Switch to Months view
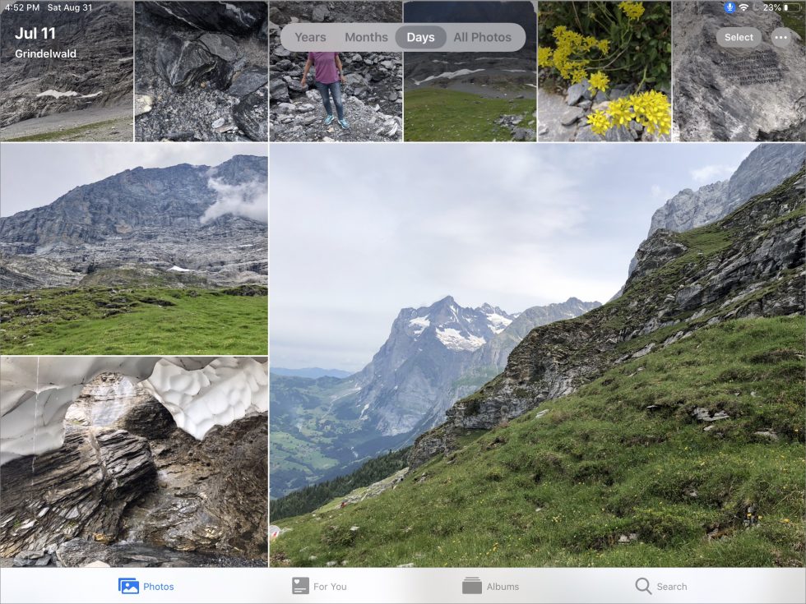The width and height of the screenshot is (806, 604). coord(366,37)
